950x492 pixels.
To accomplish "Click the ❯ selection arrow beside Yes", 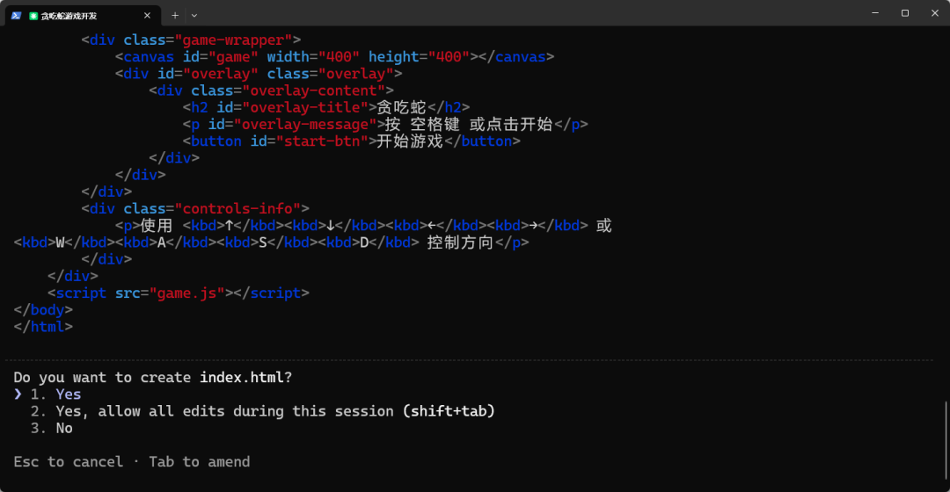I will coord(18,394).
